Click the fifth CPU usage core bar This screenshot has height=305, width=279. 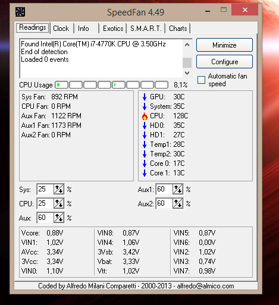118,85
